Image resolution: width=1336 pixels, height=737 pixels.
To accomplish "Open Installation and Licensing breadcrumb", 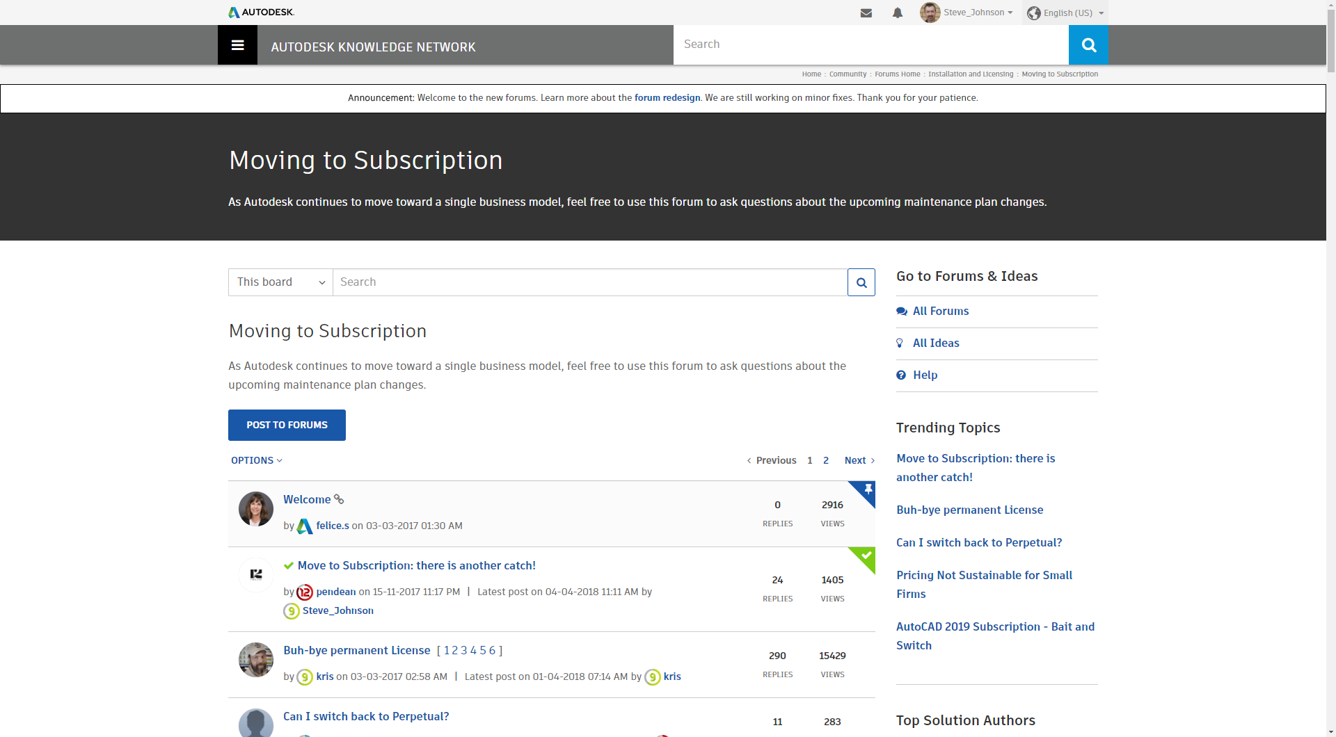I will (x=971, y=74).
